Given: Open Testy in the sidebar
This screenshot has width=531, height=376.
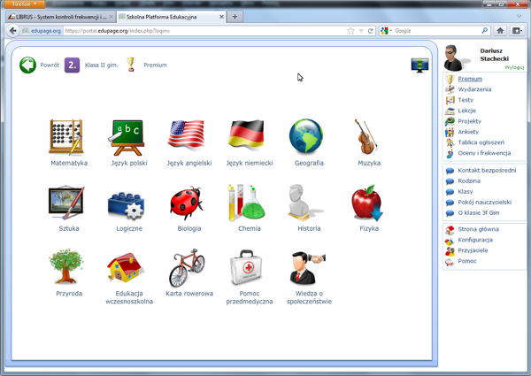Looking at the screenshot, I should pyautogui.click(x=466, y=100).
